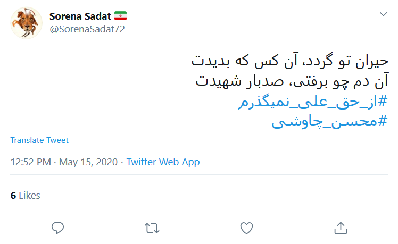Open the Twitter Web App source link

coord(163,162)
